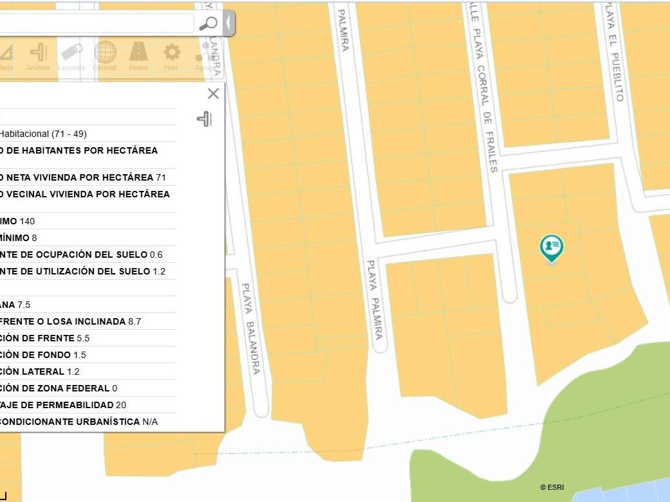Open the Análisis tool in toolbar
This screenshot has width=670, height=502.
[x=38, y=57]
